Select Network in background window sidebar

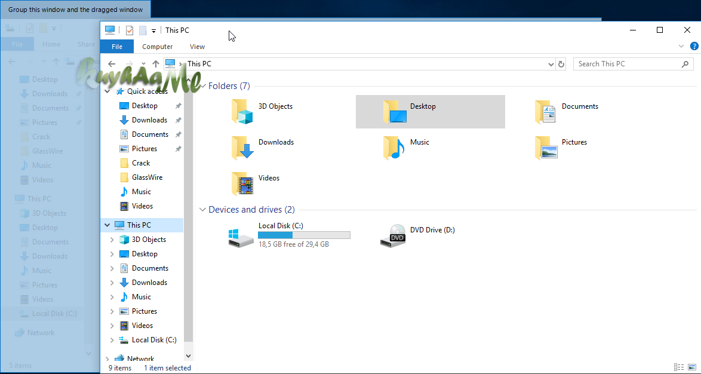point(41,332)
